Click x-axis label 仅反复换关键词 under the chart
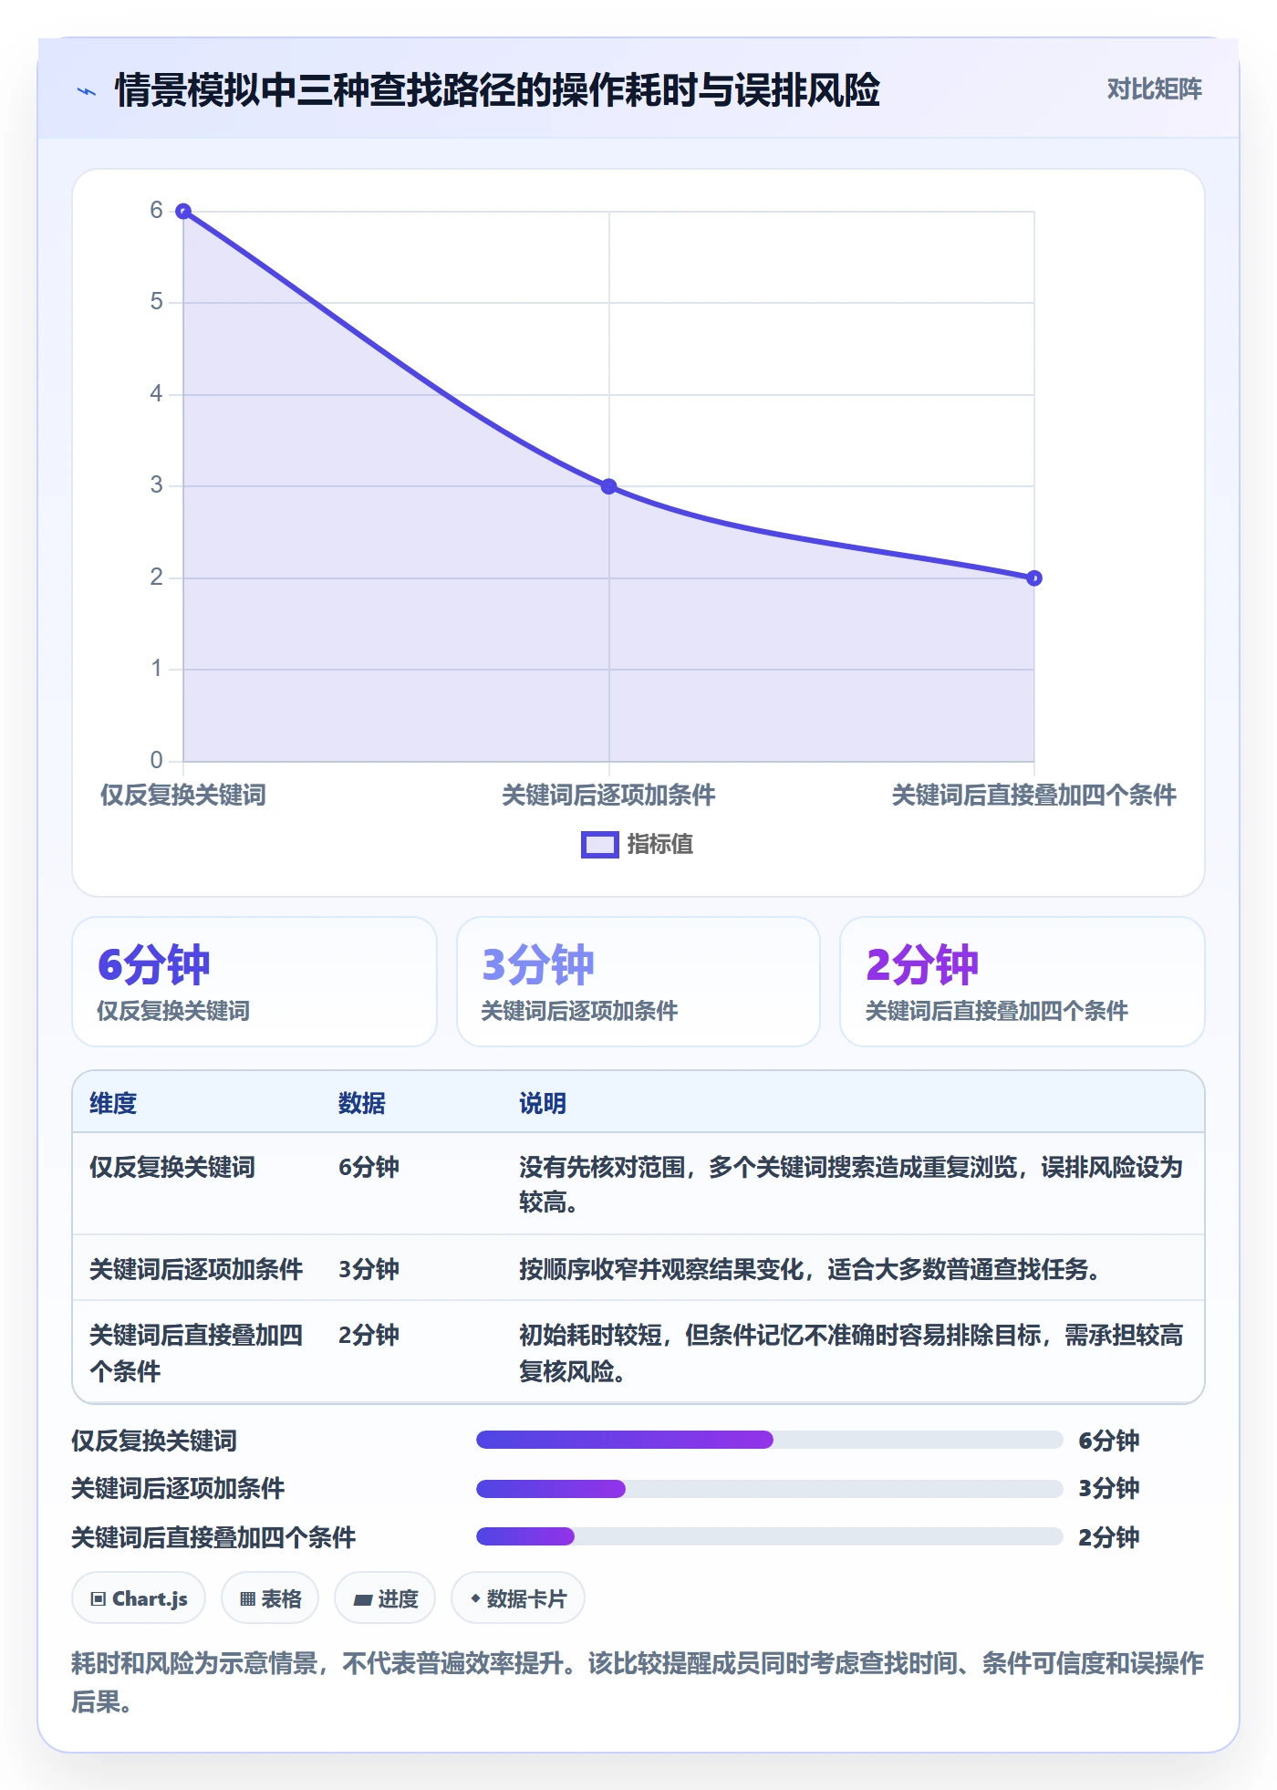Viewport: 1277px width, 1790px height. click(x=183, y=796)
